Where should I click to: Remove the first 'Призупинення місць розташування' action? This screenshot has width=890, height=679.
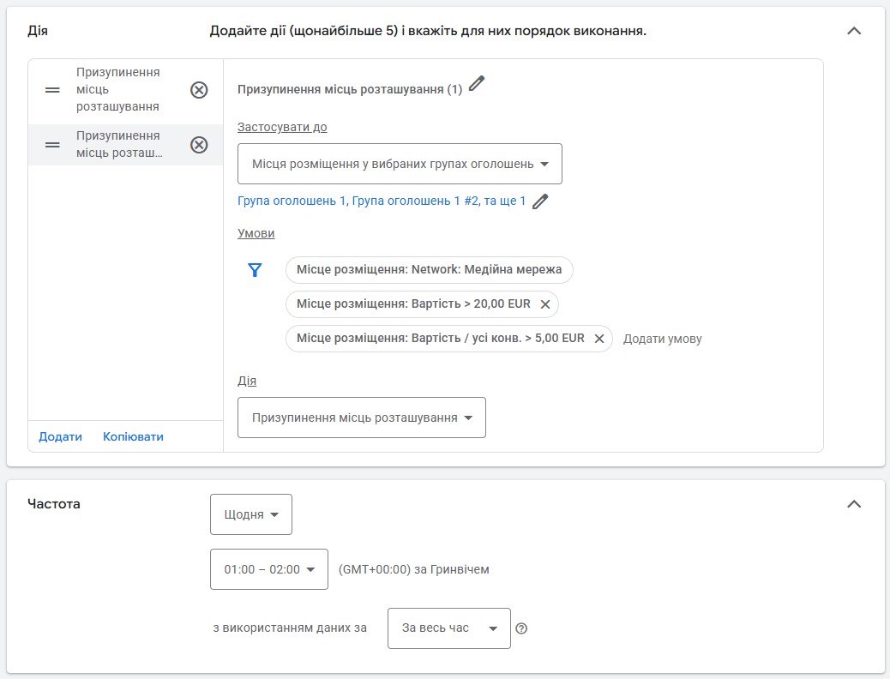pos(199,90)
